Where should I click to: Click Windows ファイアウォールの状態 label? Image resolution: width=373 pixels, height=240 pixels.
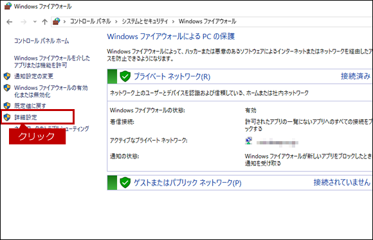point(147,110)
